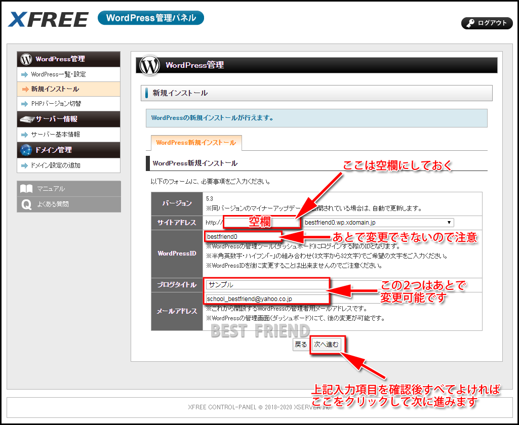Focus the site address subdirectory field
519x425 pixels.
[x=262, y=222]
